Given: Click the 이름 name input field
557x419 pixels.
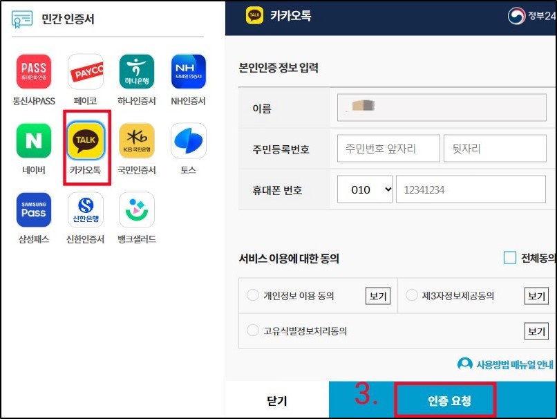Looking at the screenshot, I should point(442,107).
